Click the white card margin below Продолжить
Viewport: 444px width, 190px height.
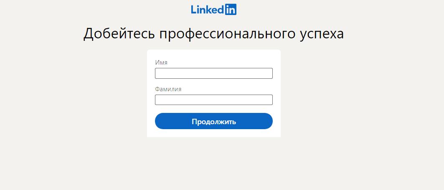[x=213, y=133]
